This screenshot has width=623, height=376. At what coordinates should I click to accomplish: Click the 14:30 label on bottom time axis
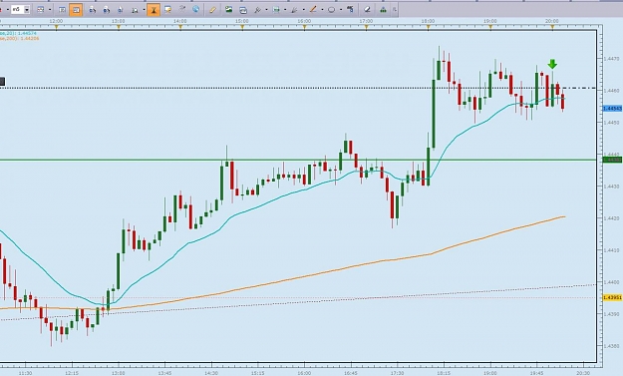click(x=211, y=373)
